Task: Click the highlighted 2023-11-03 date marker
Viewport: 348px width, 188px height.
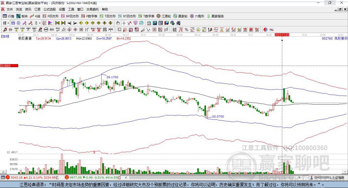Action: click(282, 35)
